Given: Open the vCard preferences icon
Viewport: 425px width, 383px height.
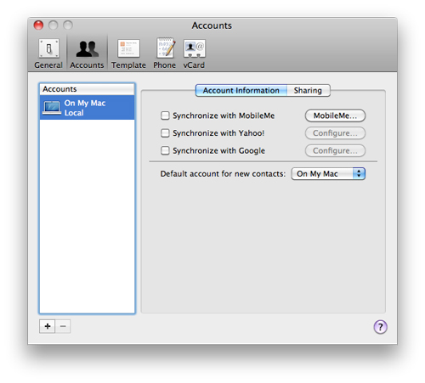Looking at the screenshot, I should [194, 54].
